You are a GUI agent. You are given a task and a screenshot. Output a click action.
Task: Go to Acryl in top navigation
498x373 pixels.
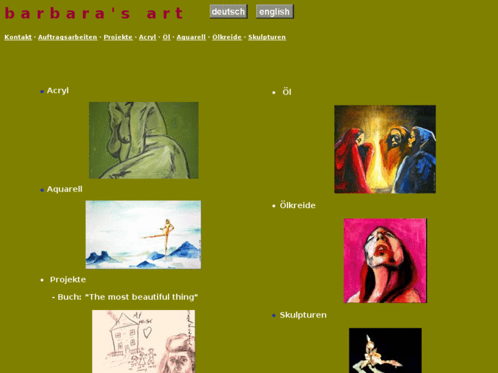pos(148,37)
